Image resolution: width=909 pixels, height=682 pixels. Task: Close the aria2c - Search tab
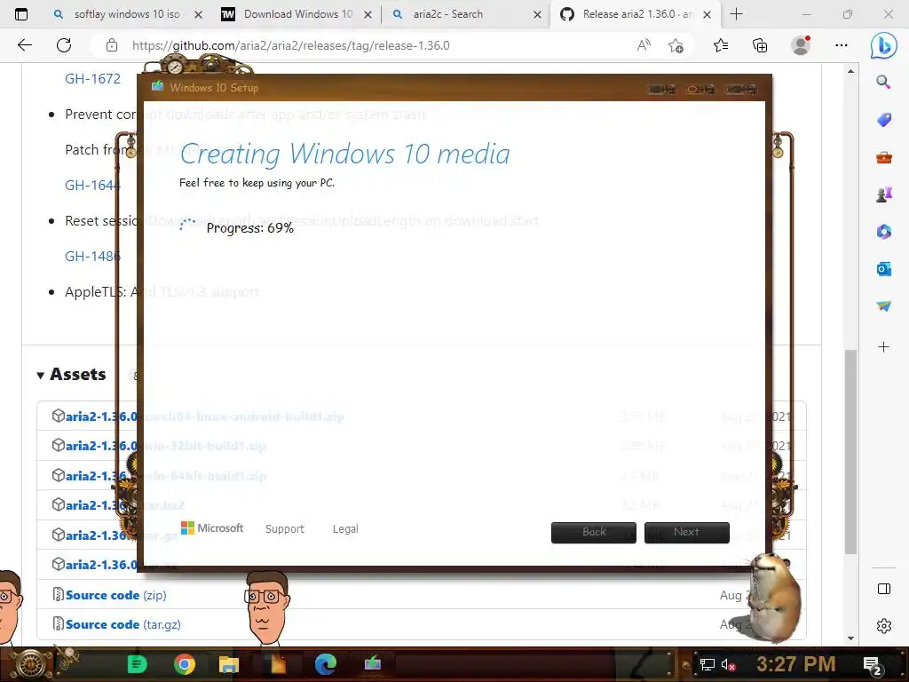(537, 15)
